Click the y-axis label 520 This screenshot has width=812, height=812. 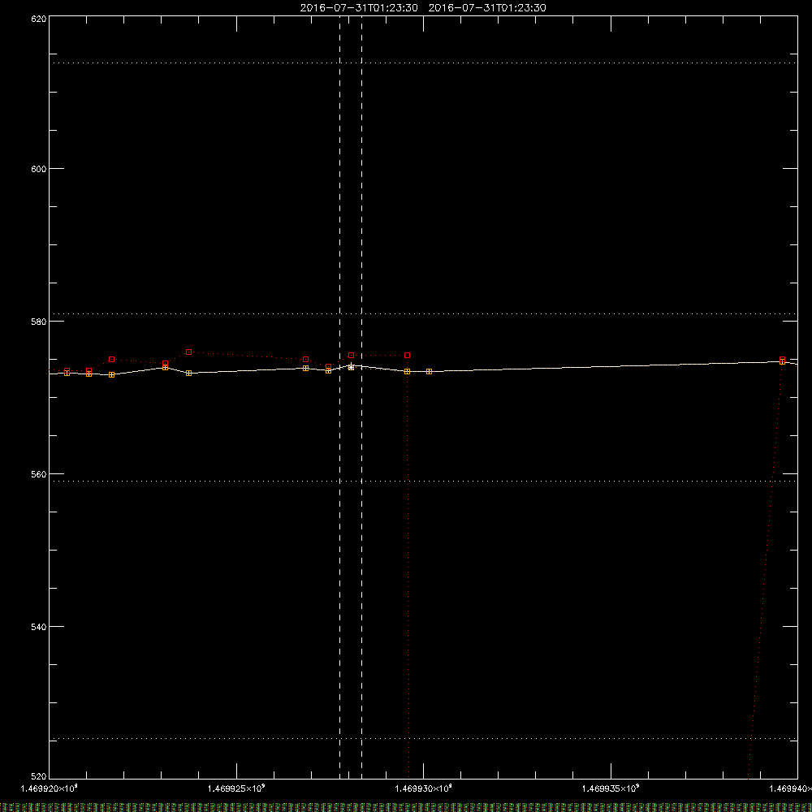[39, 777]
